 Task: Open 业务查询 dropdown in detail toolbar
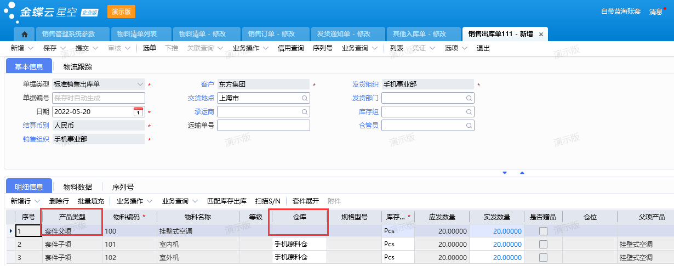(179, 201)
